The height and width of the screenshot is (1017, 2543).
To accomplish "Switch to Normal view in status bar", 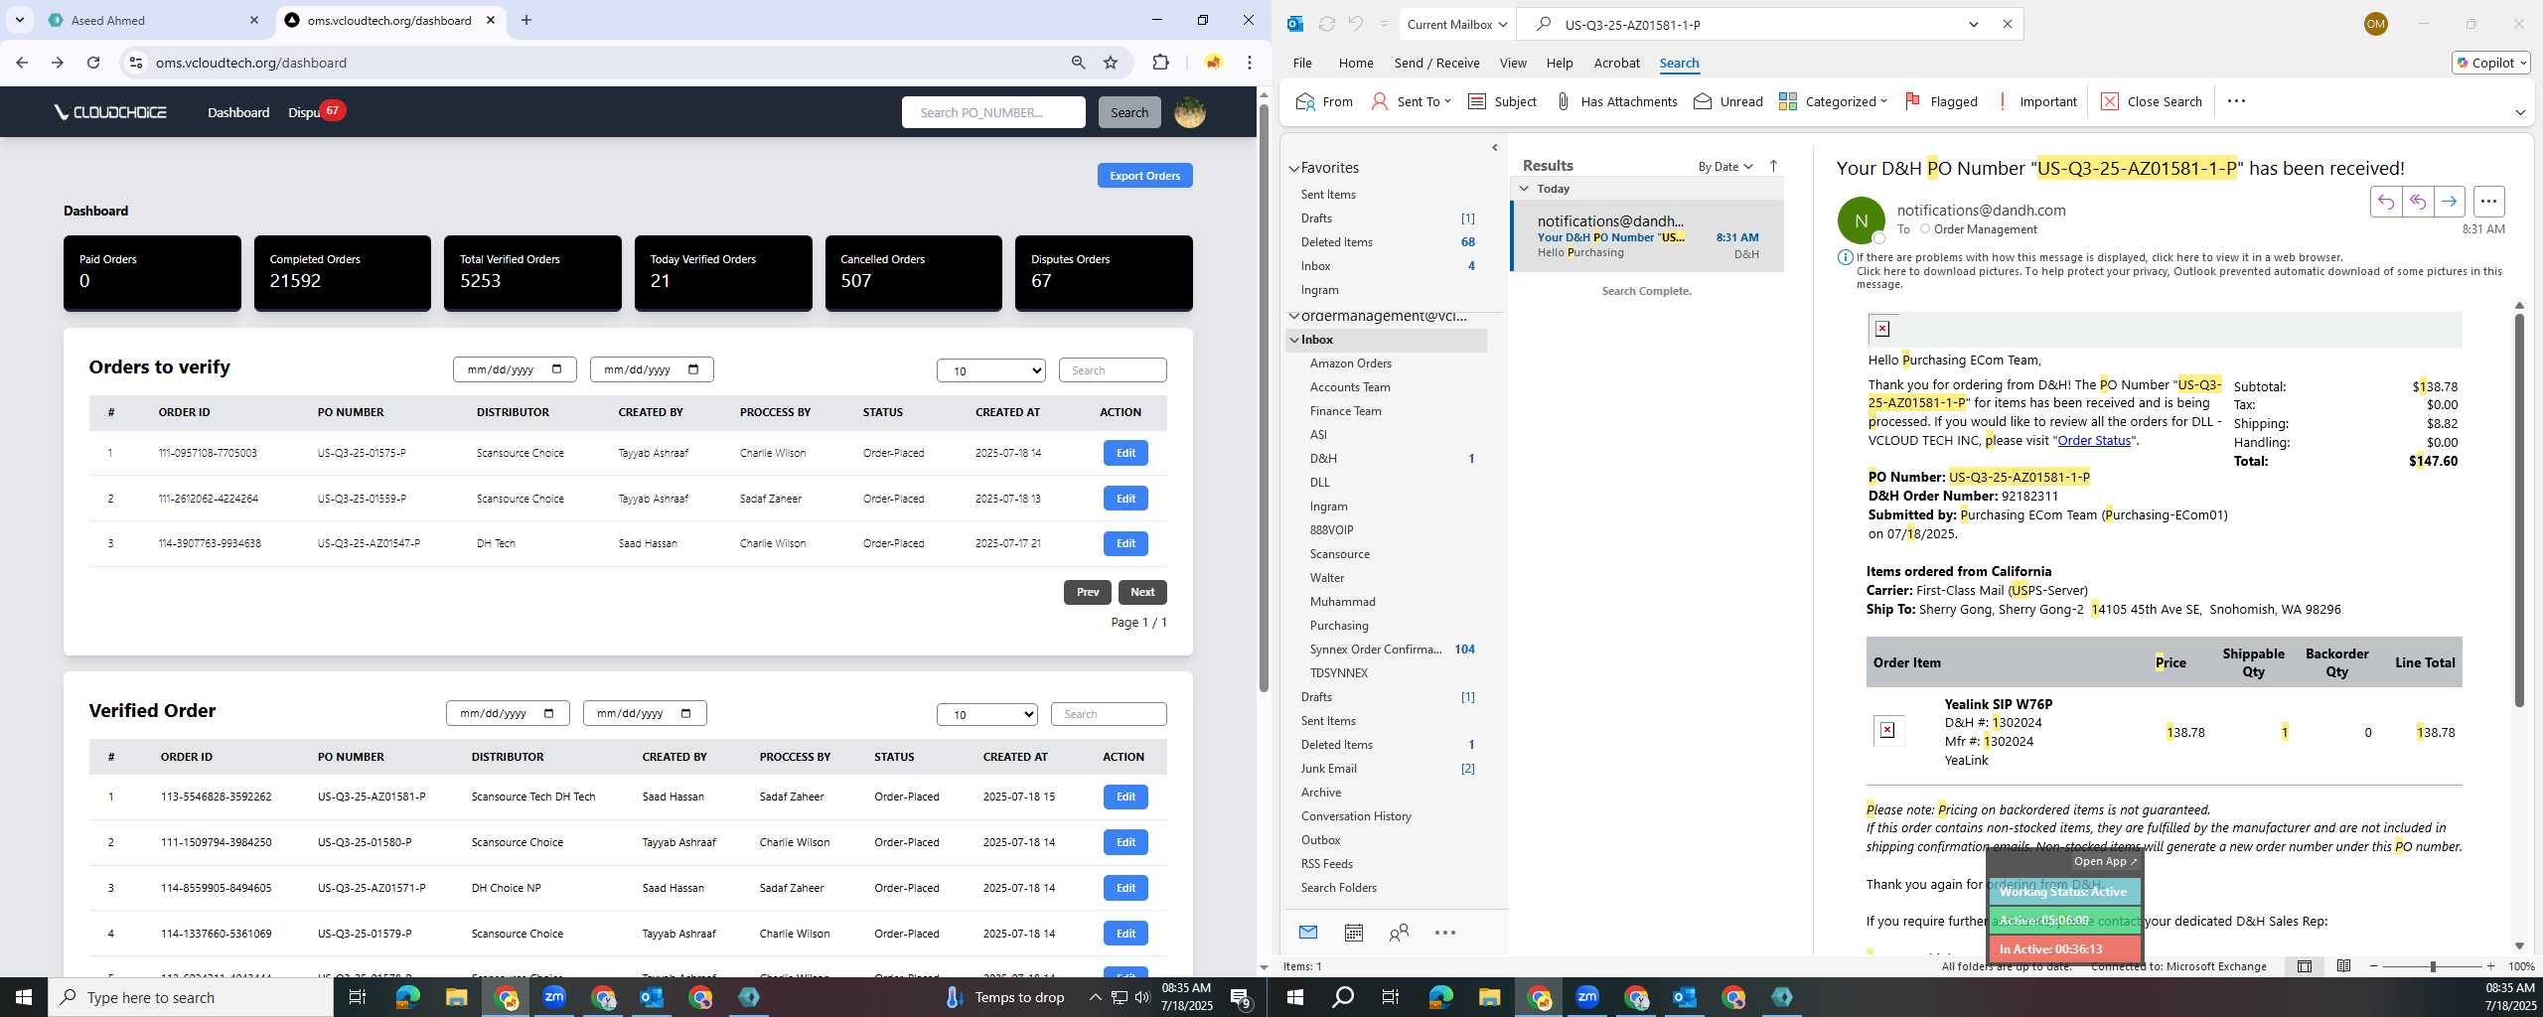I will pyautogui.click(x=2305, y=966).
